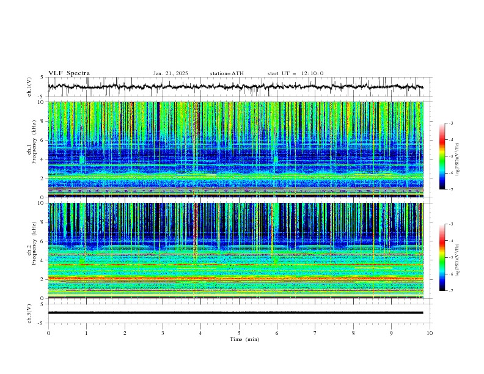Click the ch.3 flat waveform trace
Image resolution: width=484 pixels, height=374 pixels.
236,313
